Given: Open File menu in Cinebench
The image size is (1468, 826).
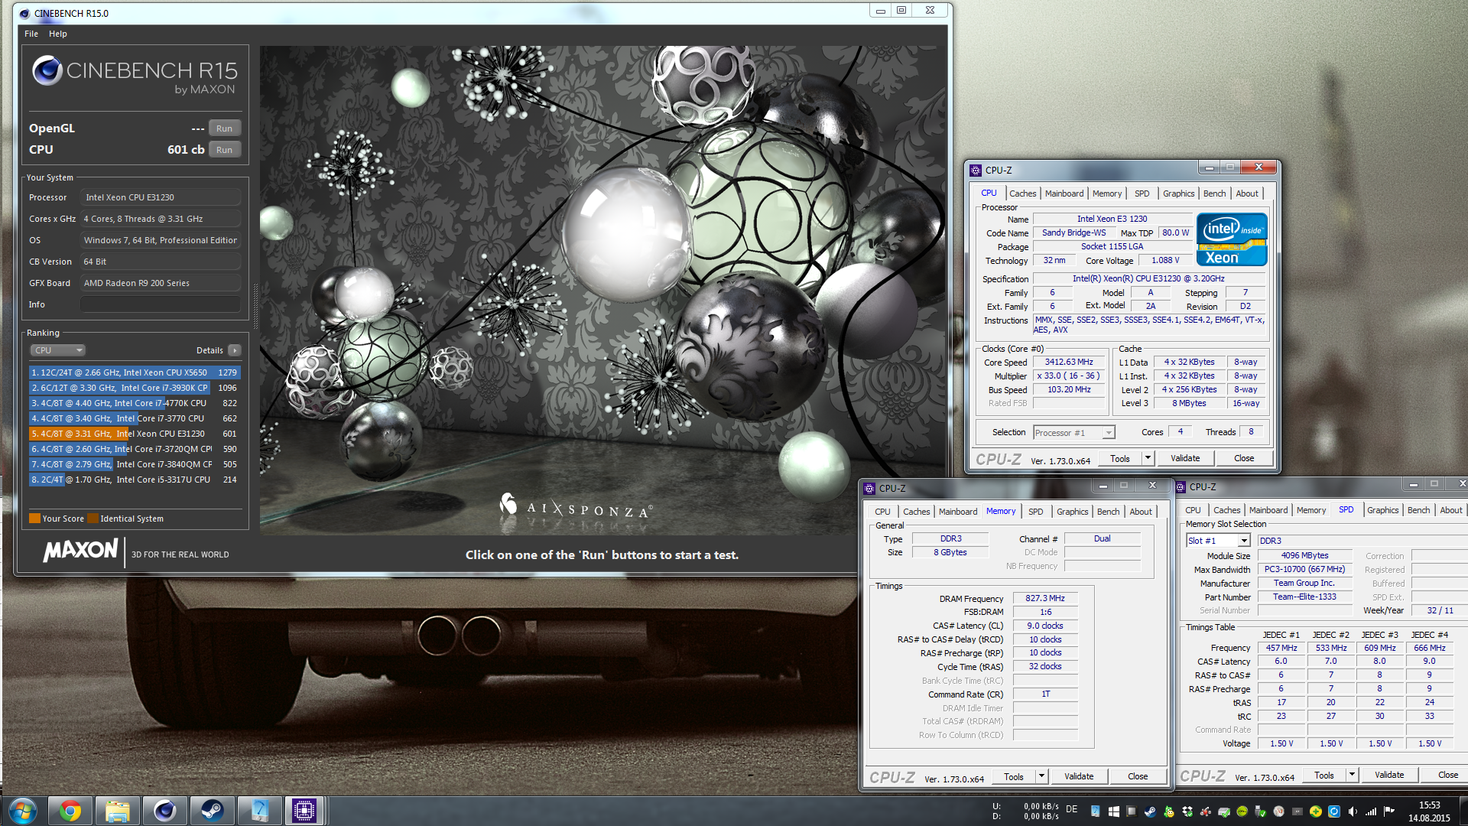Looking at the screenshot, I should click(x=31, y=34).
